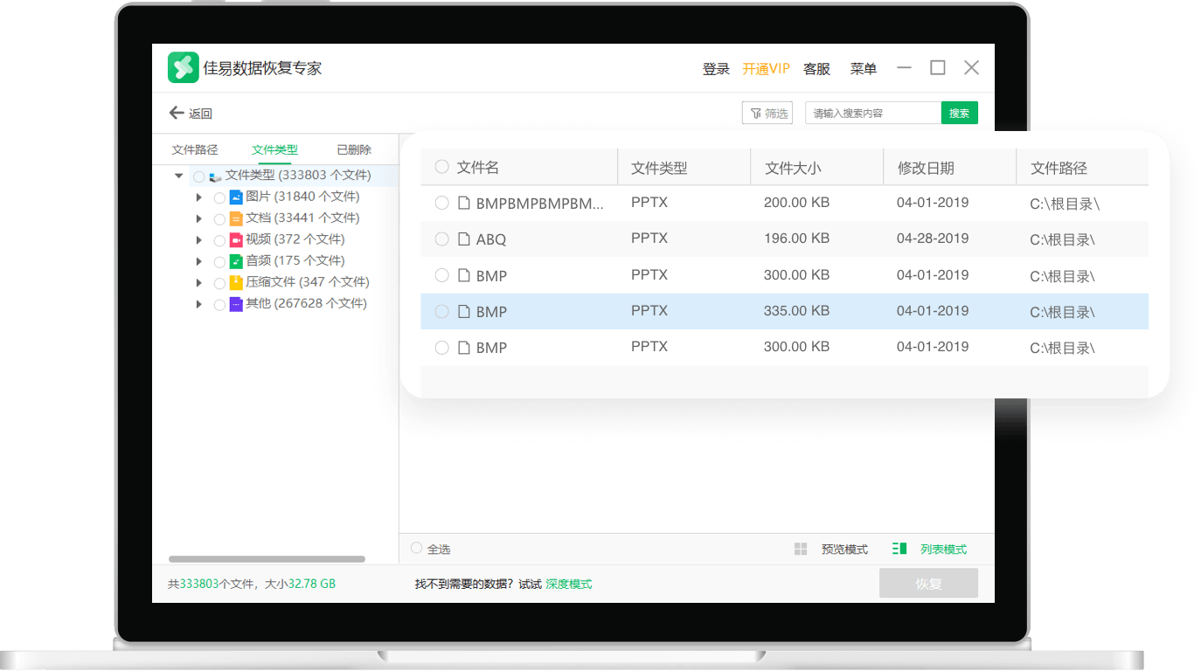The width and height of the screenshot is (1201, 671).
Task: Click the 音频 audio category icon
Action: 235,260
